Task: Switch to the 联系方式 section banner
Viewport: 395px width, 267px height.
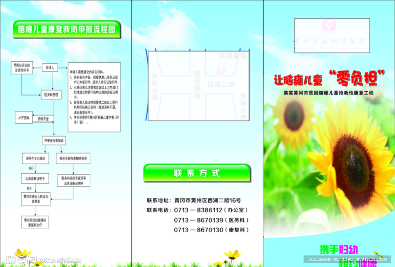Action: (197, 173)
